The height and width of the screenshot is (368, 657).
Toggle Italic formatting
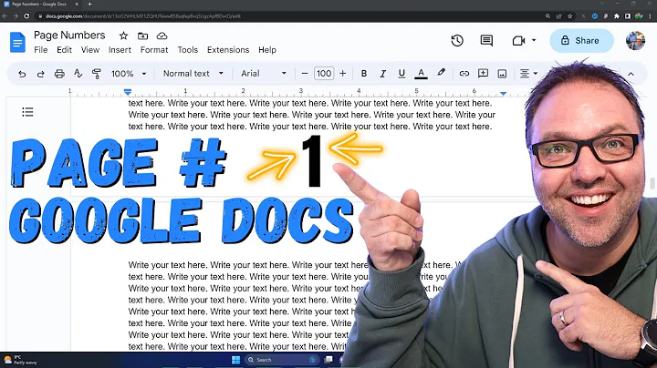tap(382, 74)
